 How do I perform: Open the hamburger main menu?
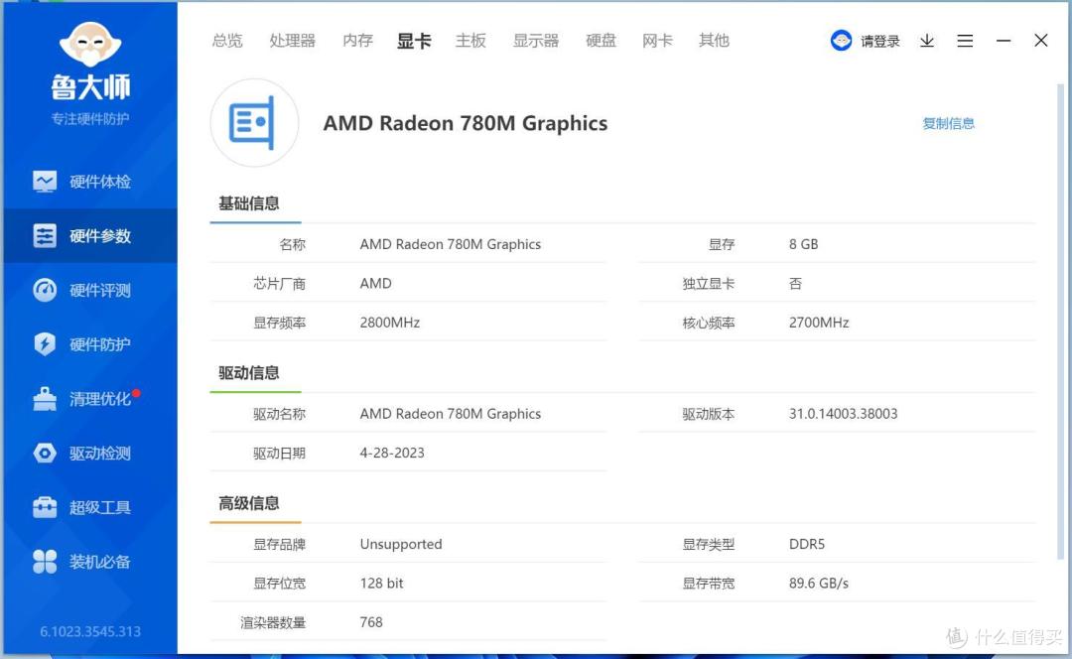[965, 41]
